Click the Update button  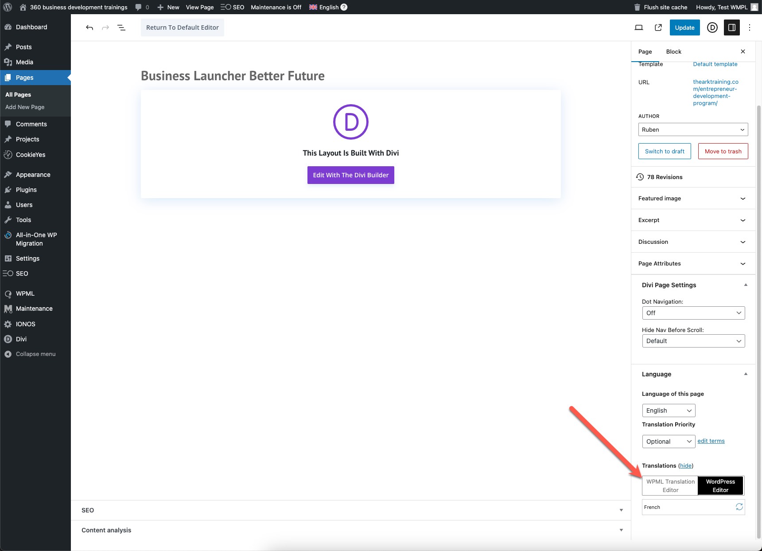[684, 27]
